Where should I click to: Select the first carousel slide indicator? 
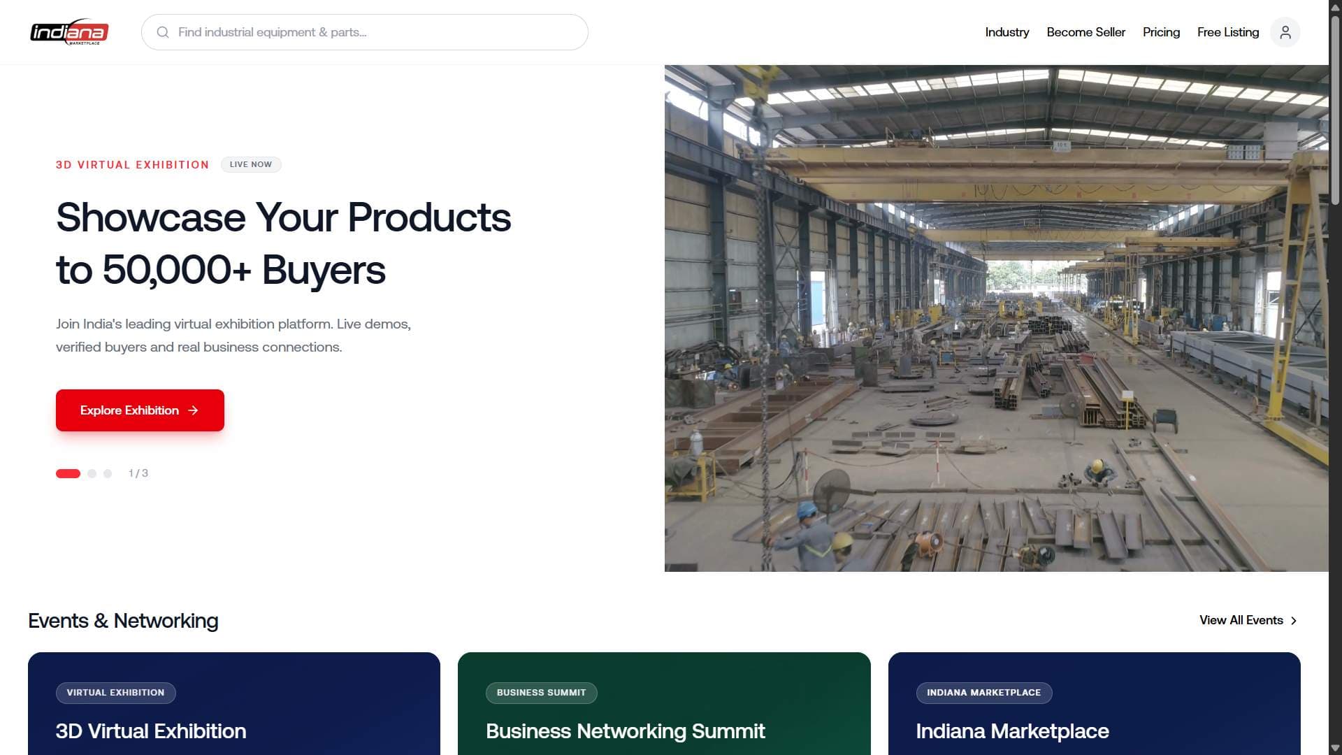68,473
